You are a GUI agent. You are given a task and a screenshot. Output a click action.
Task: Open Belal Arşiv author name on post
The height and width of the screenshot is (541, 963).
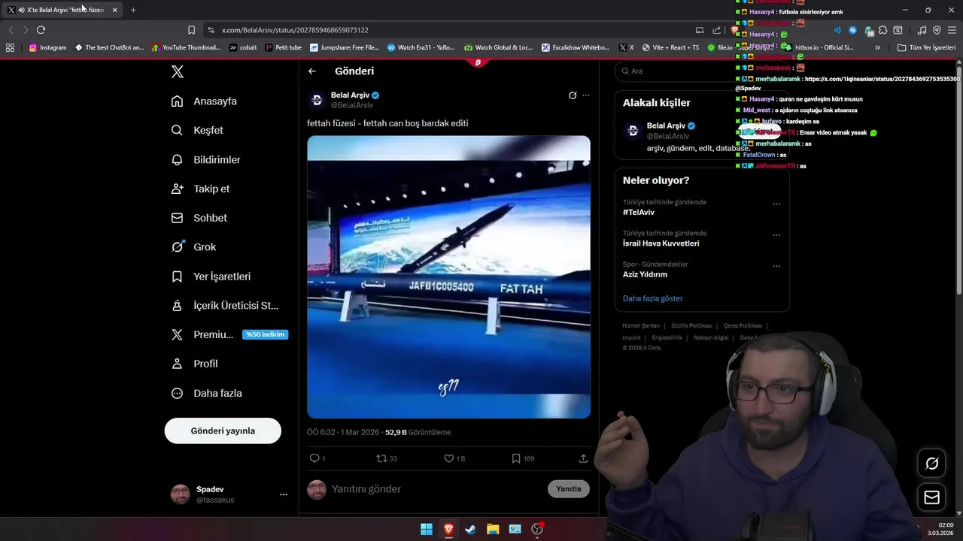tap(350, 95)
